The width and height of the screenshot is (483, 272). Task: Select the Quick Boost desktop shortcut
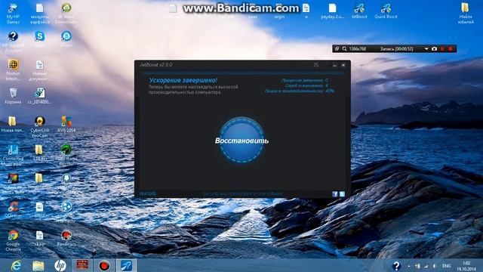386,11
